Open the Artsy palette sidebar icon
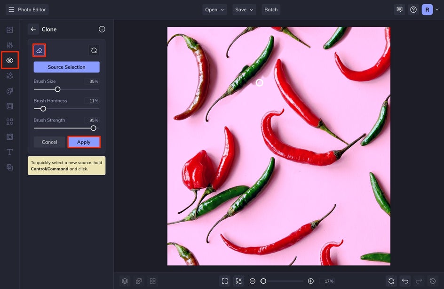The width and height of the screenshot is (444, 289). click(x=9, y=91)
